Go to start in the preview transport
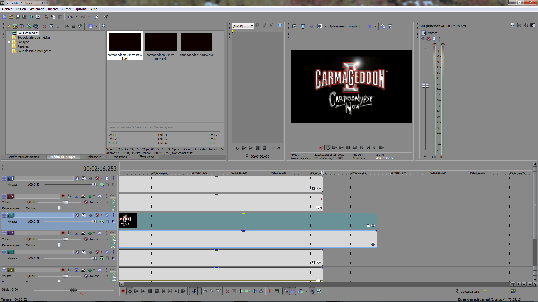 [x=361, y=148]
